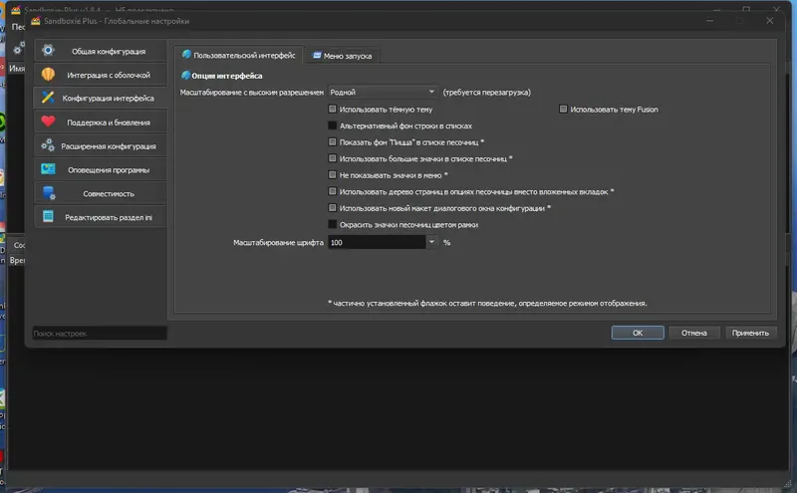Viewport: 797px width, 493px height.
Task: Select Общая конфигурация section
Action: [101, 51]
